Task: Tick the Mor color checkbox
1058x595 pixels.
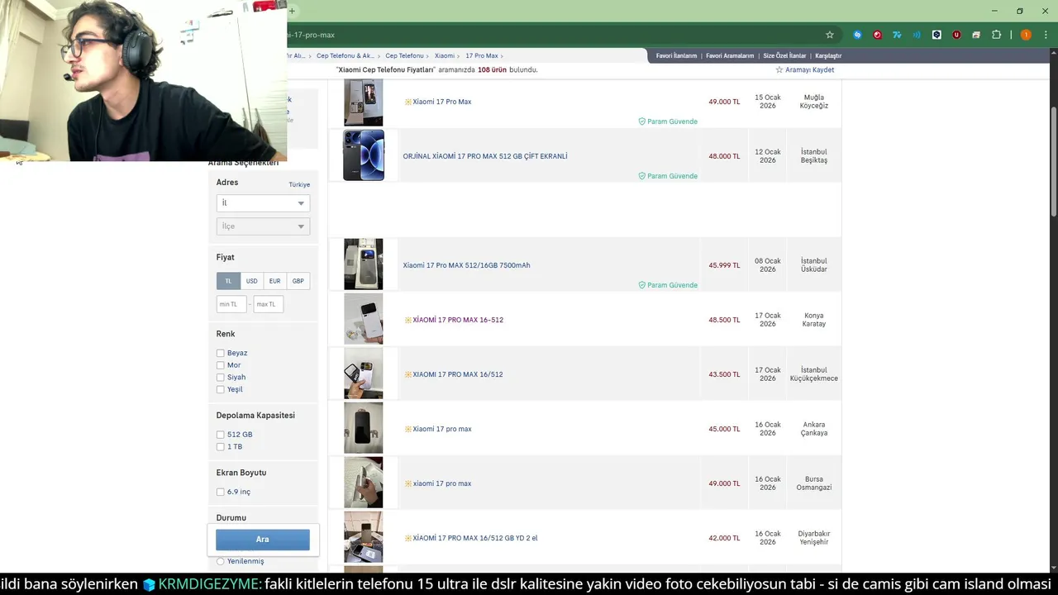Action: tap(221, 365)
